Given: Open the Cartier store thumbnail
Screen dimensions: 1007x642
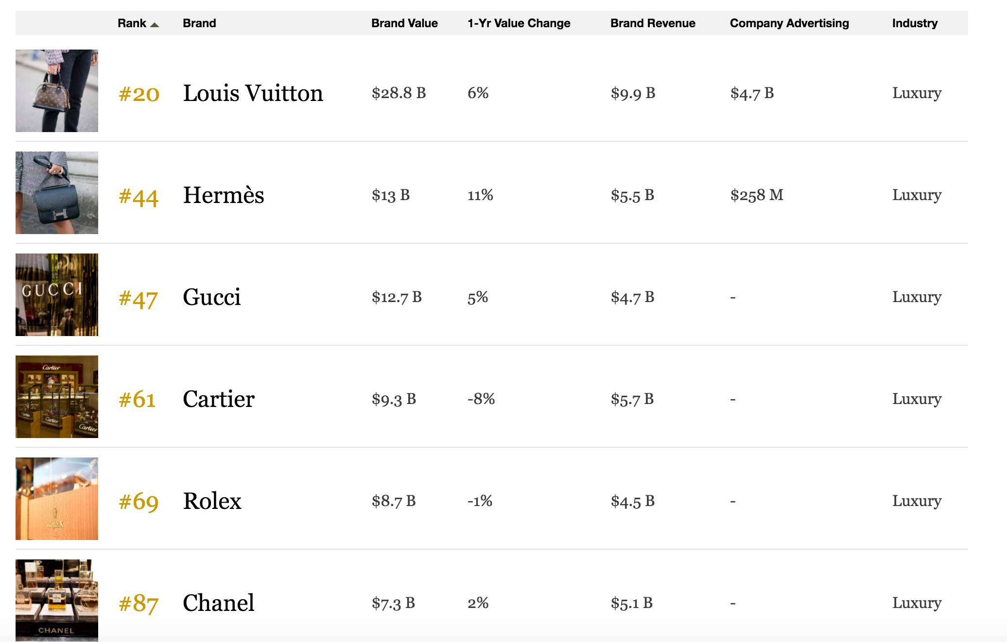Looking at the screenshot, I should click(x=57, y=397).
